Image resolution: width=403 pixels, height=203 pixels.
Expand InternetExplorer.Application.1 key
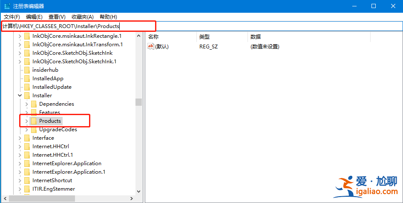[20, 172]
